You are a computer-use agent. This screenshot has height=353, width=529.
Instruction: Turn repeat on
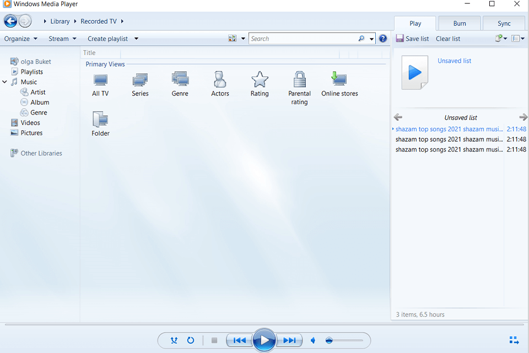point(191,340)
